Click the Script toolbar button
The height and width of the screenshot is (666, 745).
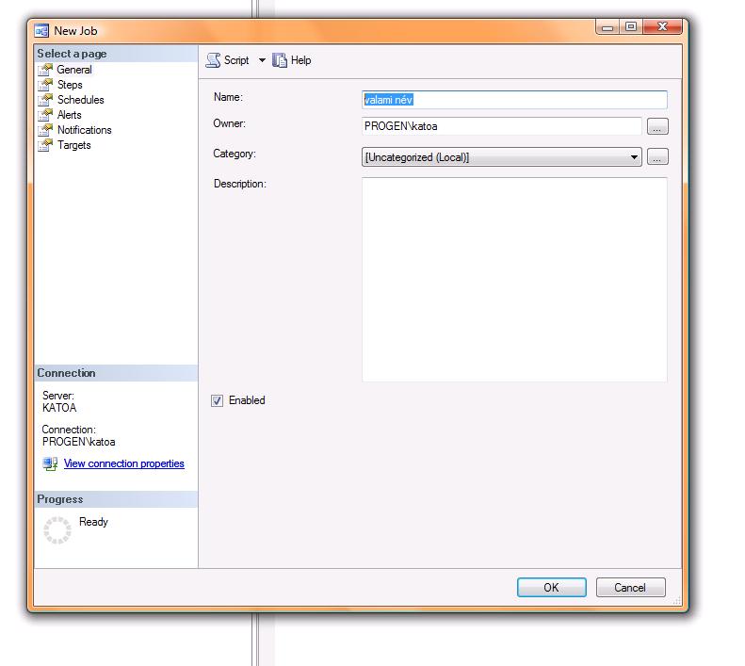coord(228,60)
